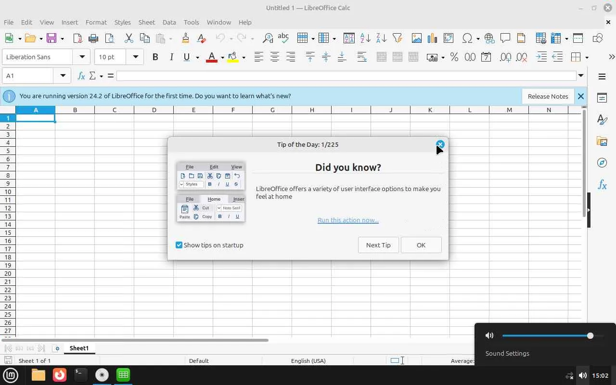Insert a hyperlink
The height and width of the screenshot is (385, 616).
pos(489,38)
